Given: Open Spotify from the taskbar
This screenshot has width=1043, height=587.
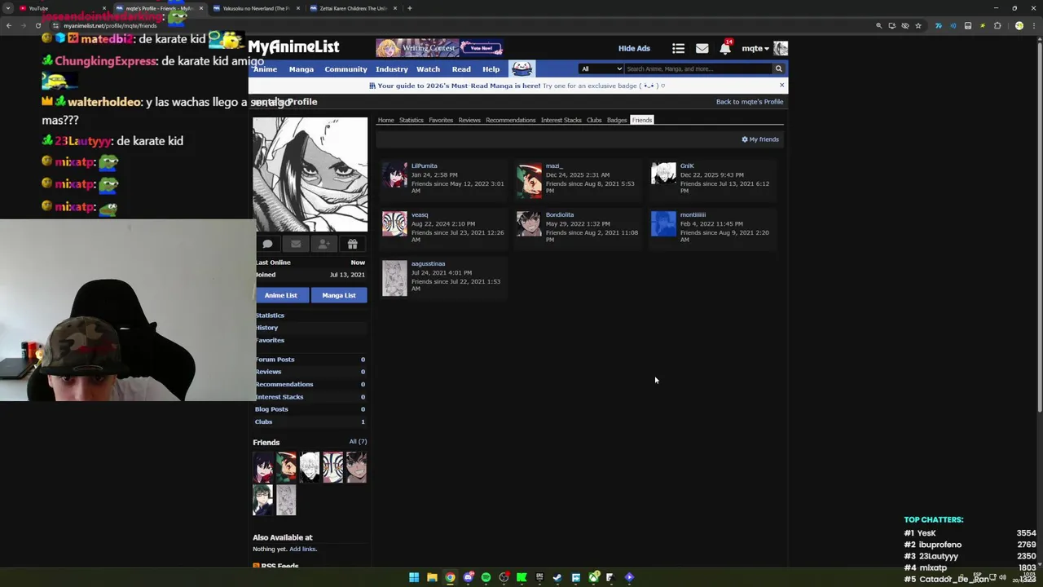Looking at the screenshot, I should pyautogui.click(x=486, y=577).
